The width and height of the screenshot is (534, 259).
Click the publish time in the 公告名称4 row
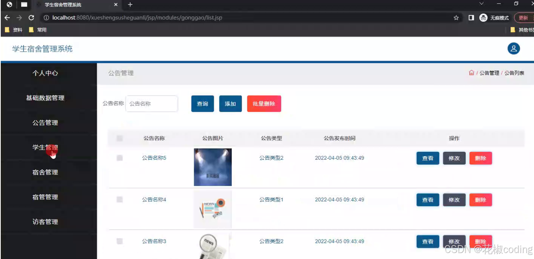(x=339, y=200)
